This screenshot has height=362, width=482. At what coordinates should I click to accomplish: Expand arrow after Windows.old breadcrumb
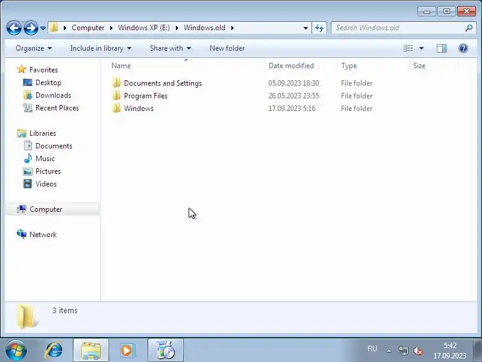233,28
